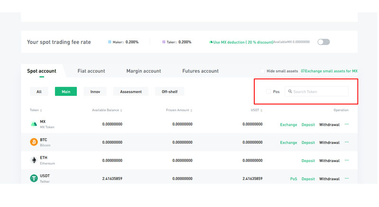Open more options for MX row
The height and width of the screenshot is (207, 379).
point(347,124)
